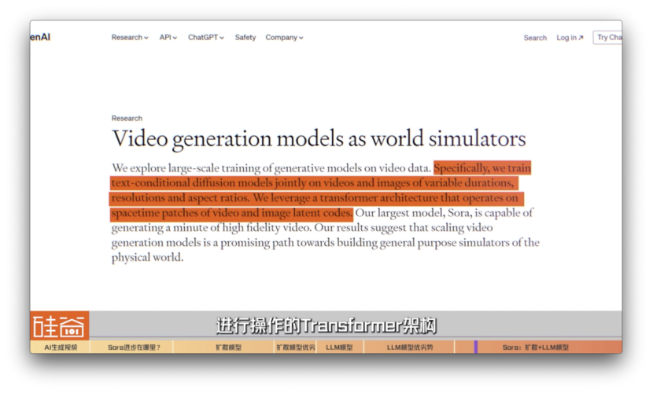
Task: Jump to the 'LLM模型' chapter
Action: pyautogui.click(x=340, y=347)
